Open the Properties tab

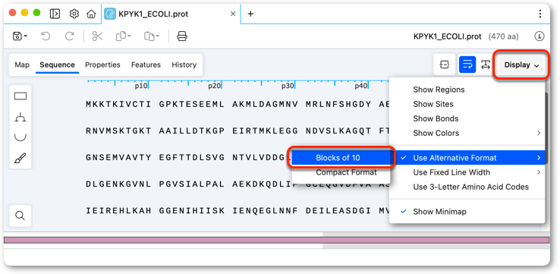point(102,65)
